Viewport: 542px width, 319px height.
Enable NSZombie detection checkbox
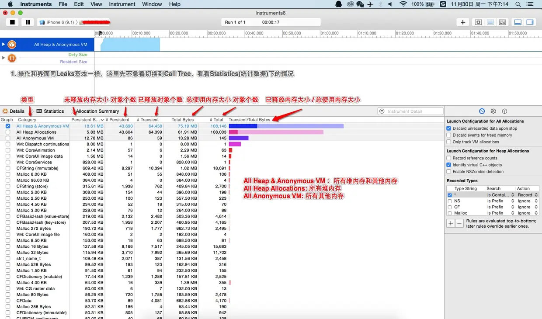(449, 172)
